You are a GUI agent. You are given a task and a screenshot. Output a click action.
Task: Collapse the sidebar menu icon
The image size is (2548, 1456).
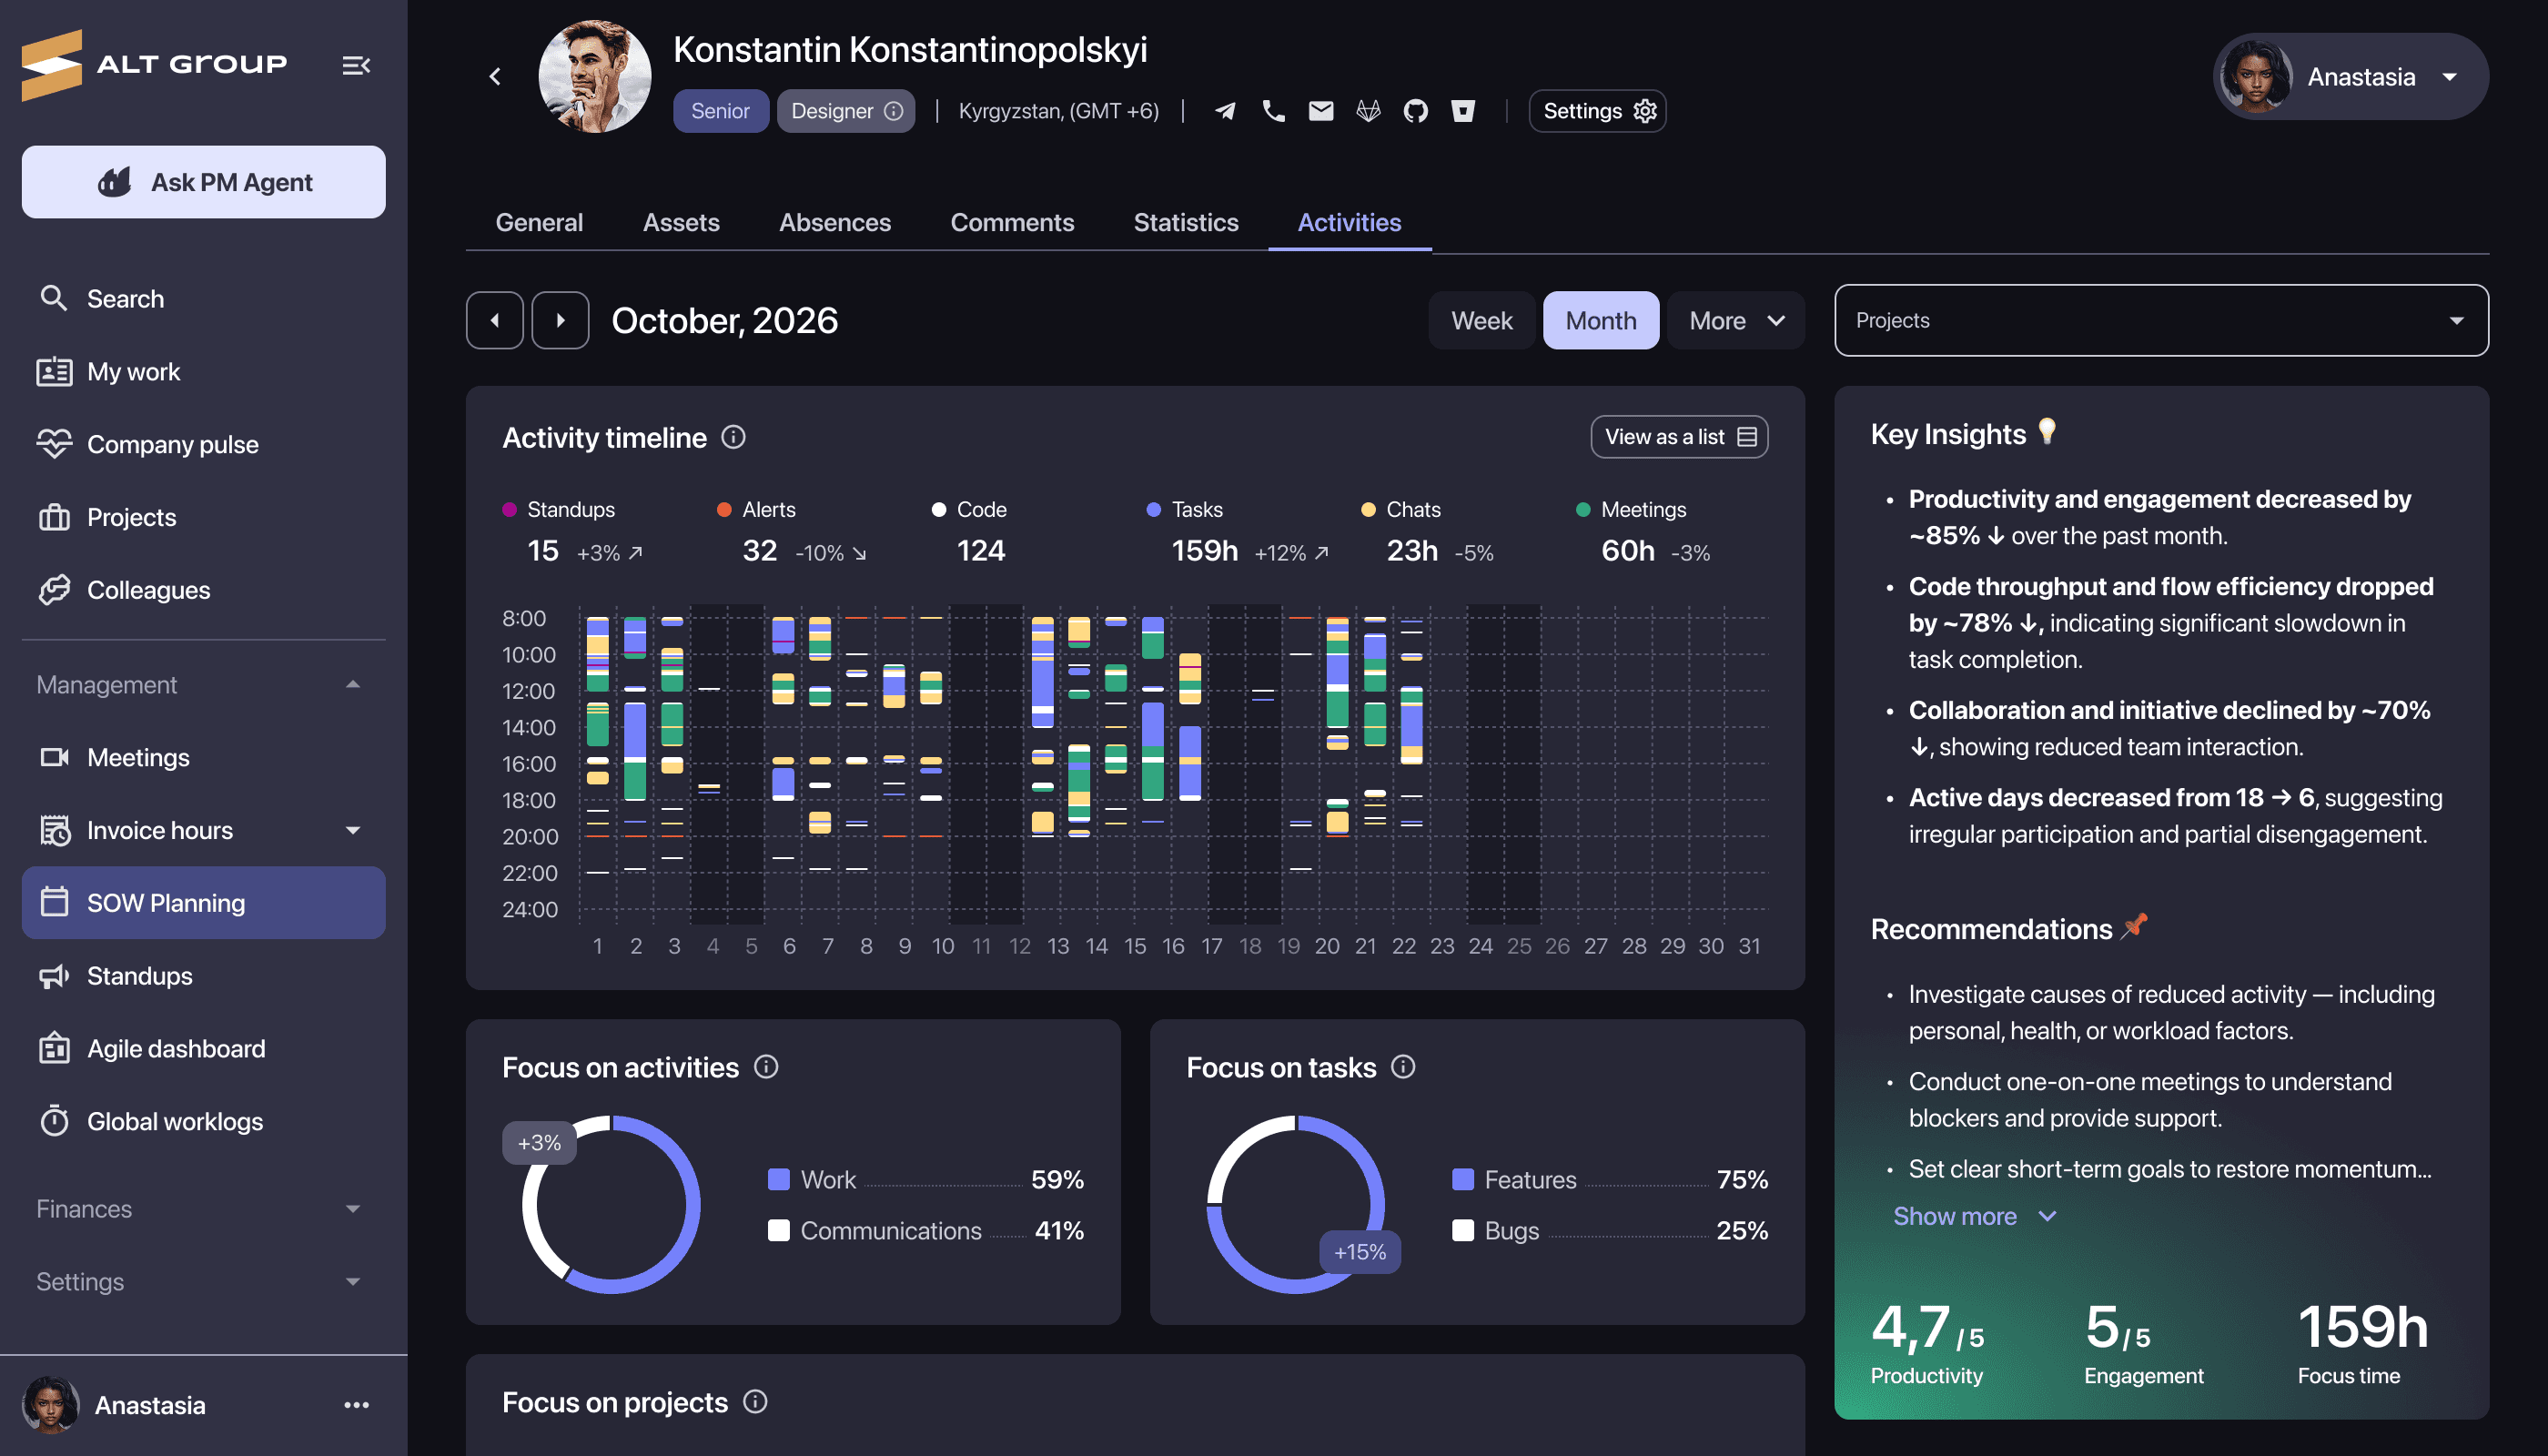[356, 65]
